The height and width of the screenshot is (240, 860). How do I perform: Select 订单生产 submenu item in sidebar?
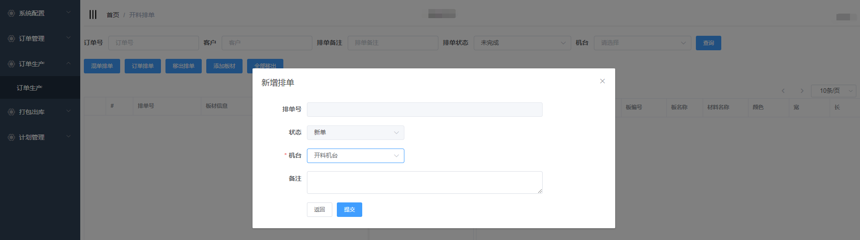tap(29, 88)
